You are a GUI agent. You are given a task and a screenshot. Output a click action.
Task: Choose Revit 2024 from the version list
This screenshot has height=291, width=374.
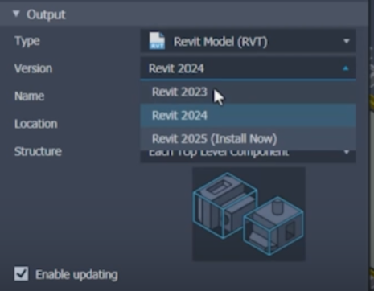pyautogui.click(x=248, y=116)
